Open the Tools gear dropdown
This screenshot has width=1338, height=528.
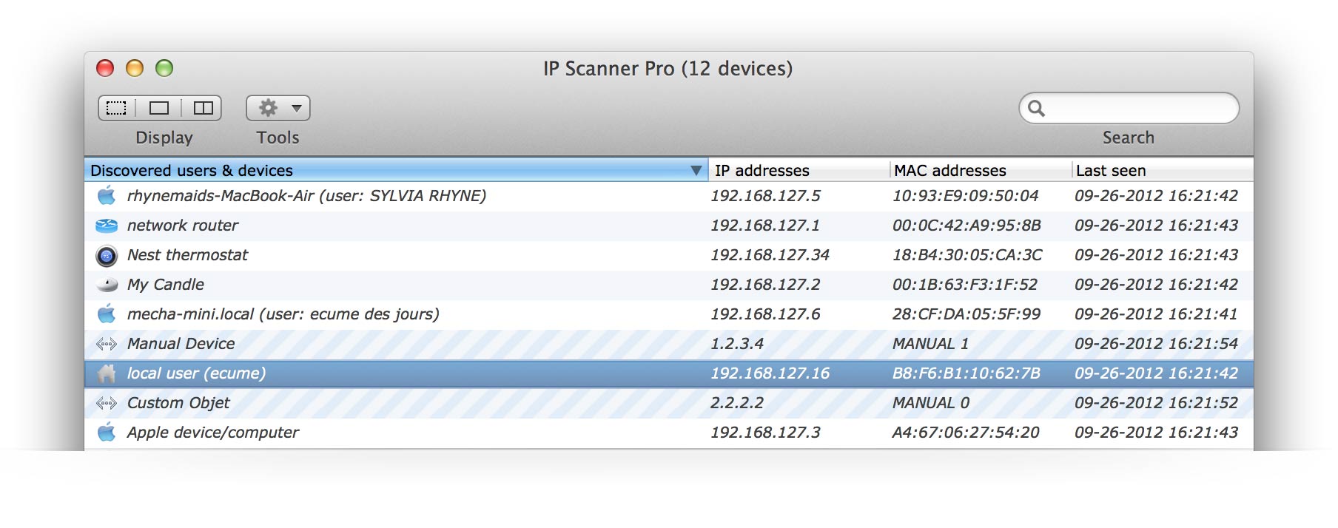coord(278,108)
